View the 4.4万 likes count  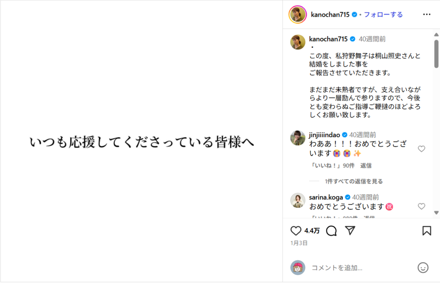click(x=312, y=231)
